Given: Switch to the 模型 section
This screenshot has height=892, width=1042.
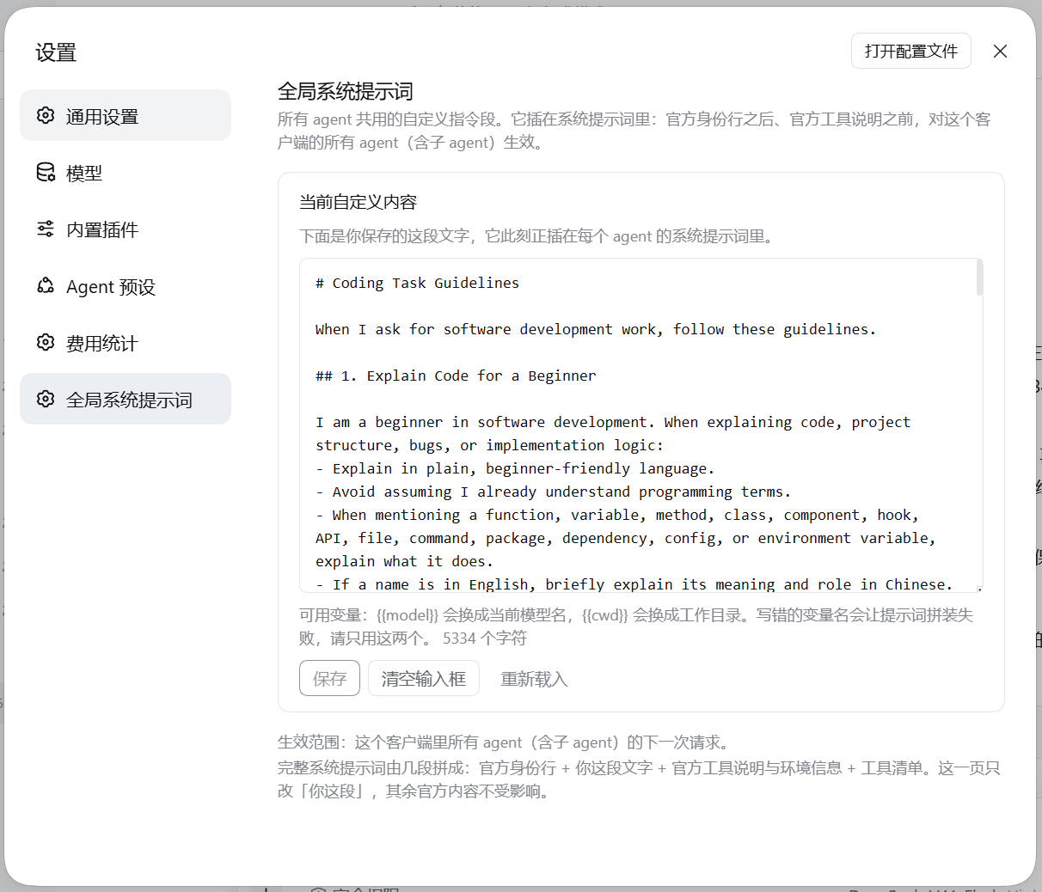Looking at the screenshot, I should pos(126,172).
